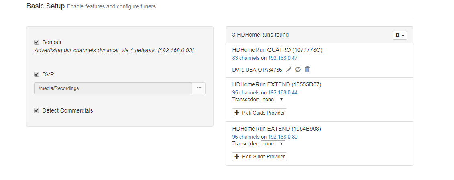
Task: Visit IP address 192.168.0.47 link
Action: click(283, 58)
